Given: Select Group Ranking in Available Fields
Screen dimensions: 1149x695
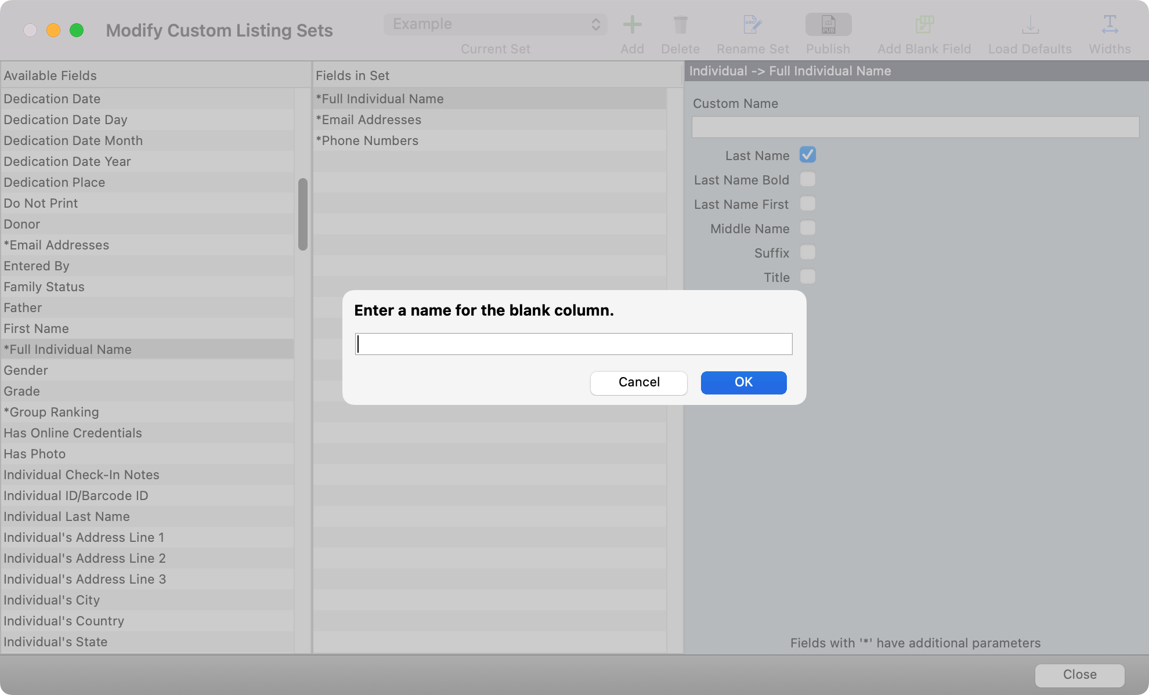Looking at the screenshot, I should click(x=52, y=412).
